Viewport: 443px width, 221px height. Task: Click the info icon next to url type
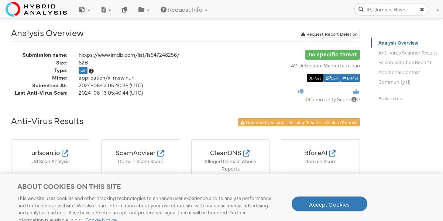(x=91, y=71)
